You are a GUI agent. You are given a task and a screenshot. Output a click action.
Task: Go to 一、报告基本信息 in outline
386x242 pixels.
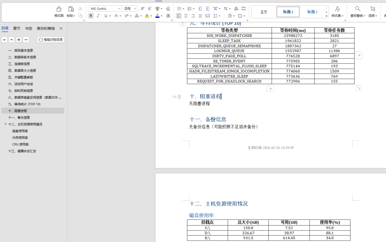(20, 50)
